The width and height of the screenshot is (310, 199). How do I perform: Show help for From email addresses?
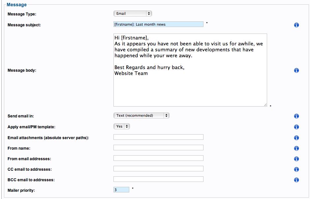click(296, 159)
